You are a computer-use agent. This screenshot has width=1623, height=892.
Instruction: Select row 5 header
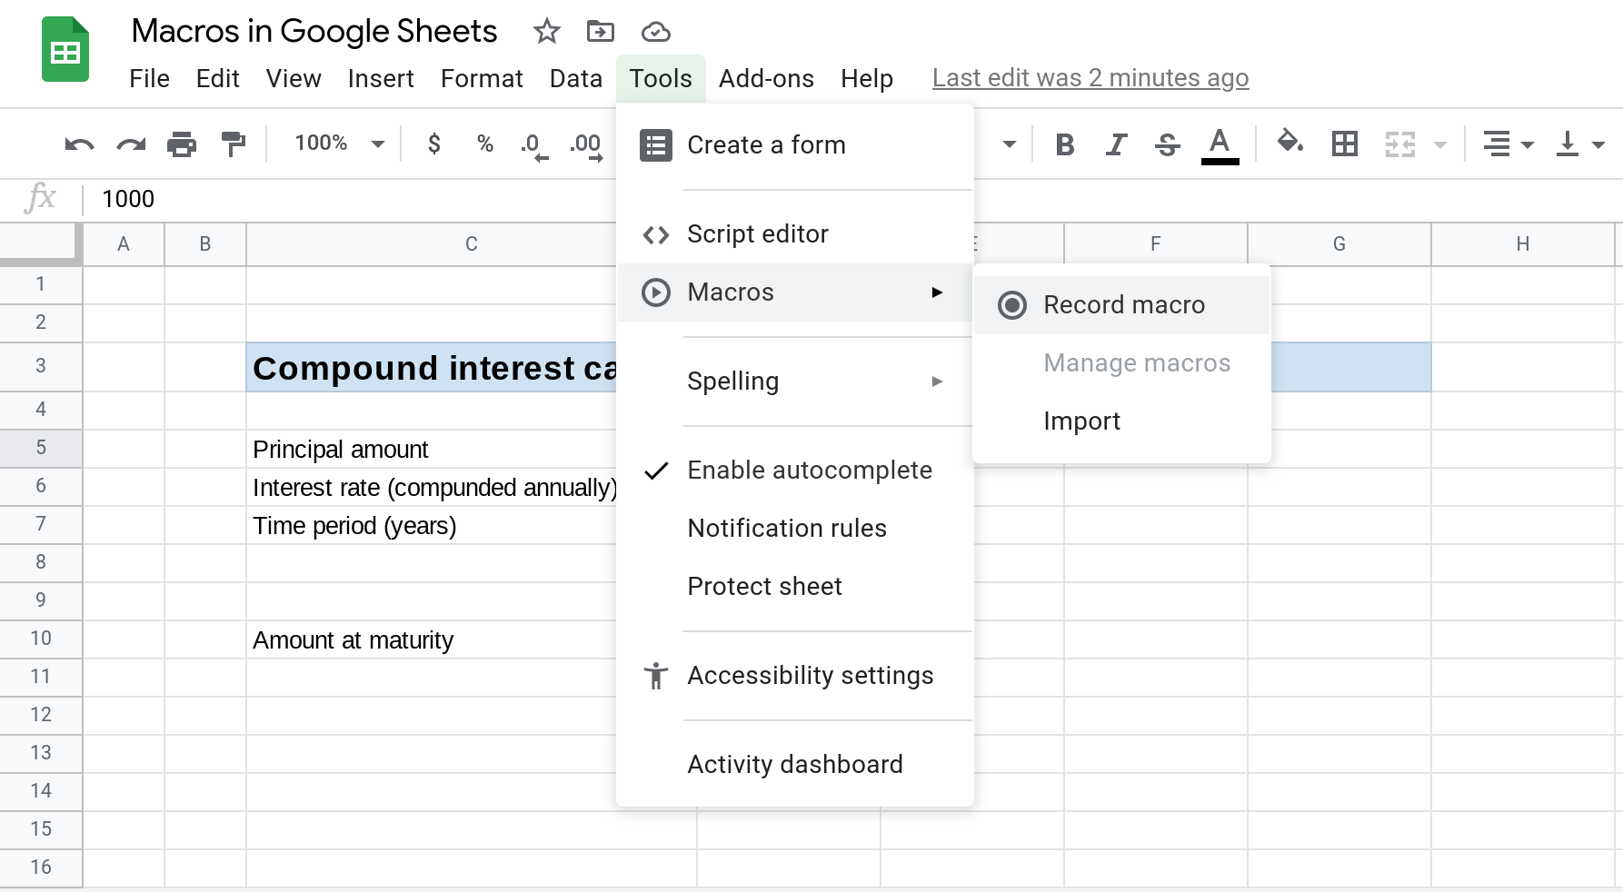pyautogui.click(x=41, y=448)
